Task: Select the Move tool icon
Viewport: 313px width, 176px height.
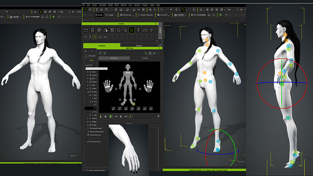Action: tap(176, 10)
